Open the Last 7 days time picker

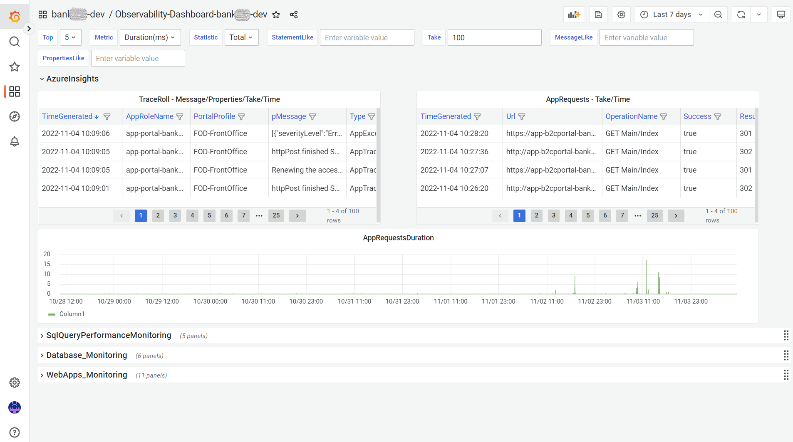click(x=672, y=15)
